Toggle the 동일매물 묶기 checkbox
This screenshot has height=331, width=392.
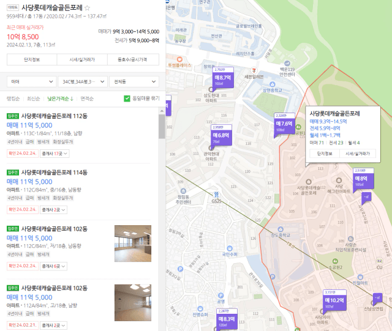[127, 99]
